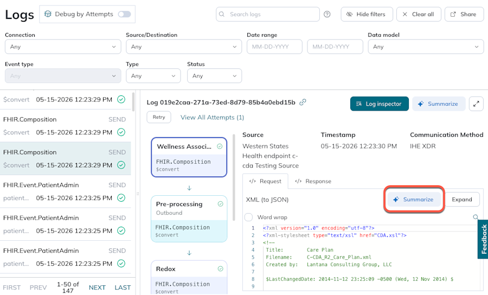Click the Debug by Attempts bug icon
Viewport: 488px width, 295px height.
click(x=48, y=14)
